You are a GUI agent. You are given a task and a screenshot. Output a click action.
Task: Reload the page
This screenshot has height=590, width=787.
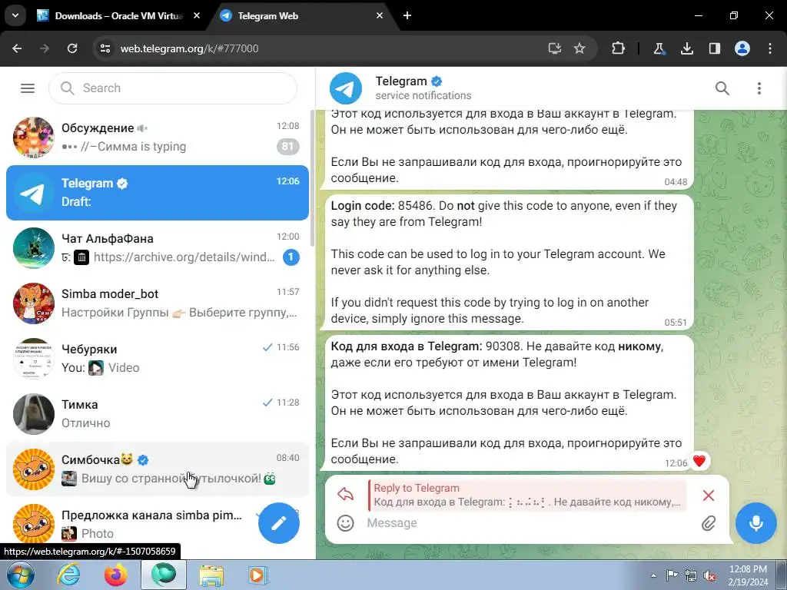tap(72, 48)
